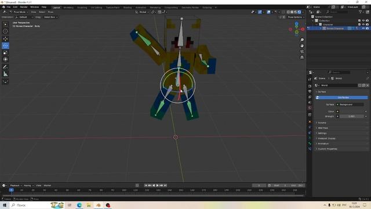Open the Render menu
This screenshot has height=209, width=371.
(24, 7)
